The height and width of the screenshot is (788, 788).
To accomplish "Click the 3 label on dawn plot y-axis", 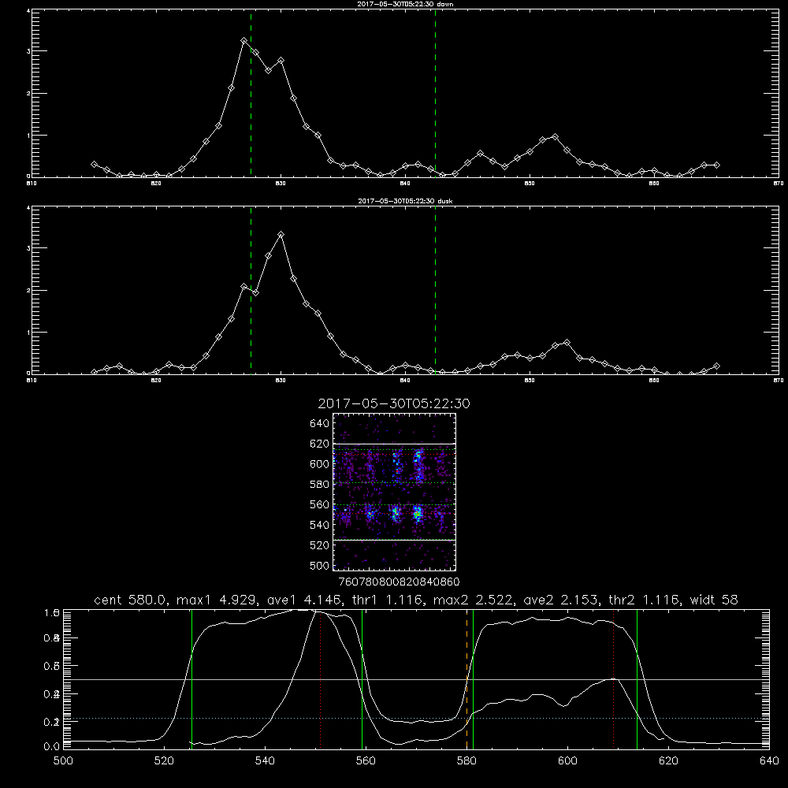I will pyautogui.click(x=28, y=51).
